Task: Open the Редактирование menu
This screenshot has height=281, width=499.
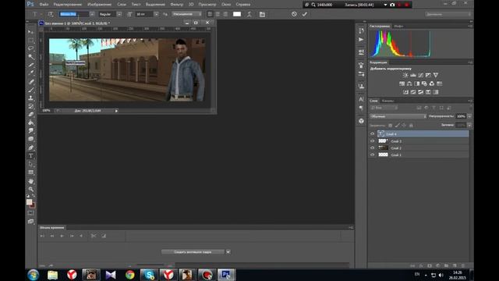Action: (x=68, y=5)
